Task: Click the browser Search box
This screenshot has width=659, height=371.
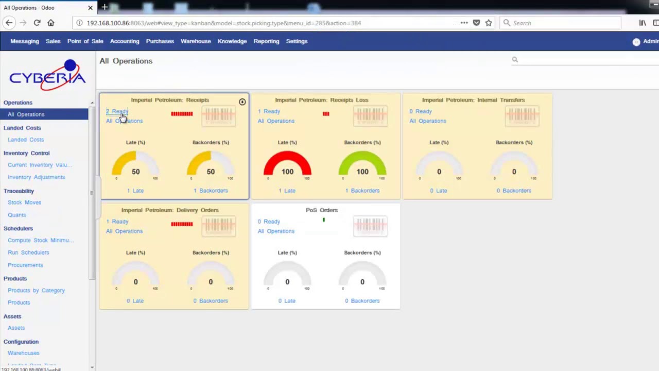Action: click(560, 23)
